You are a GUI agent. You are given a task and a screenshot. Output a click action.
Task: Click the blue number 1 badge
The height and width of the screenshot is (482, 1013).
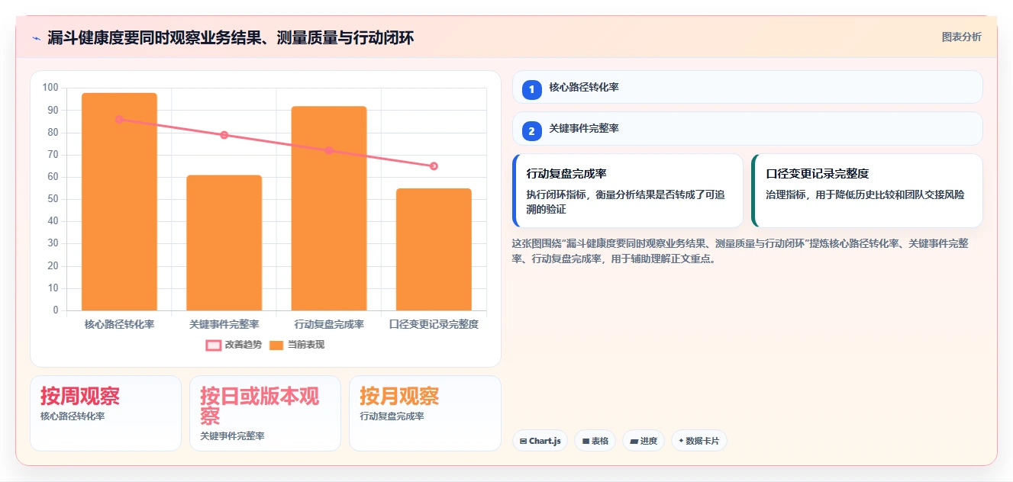532,89
